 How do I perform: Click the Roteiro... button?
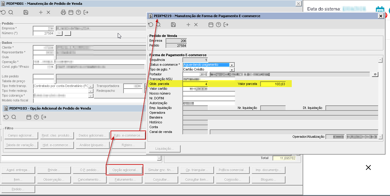128,145
